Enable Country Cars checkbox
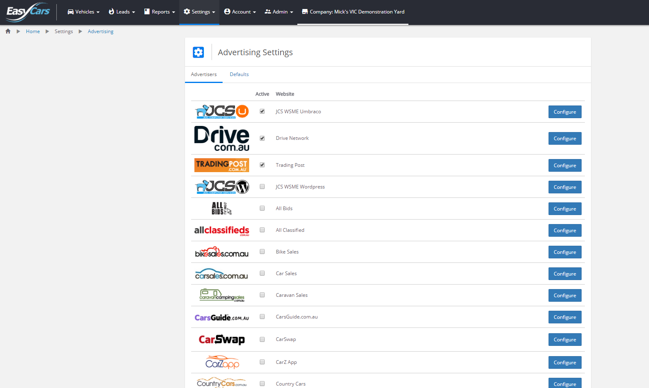 pyautogui.click(x=262, y=384)
